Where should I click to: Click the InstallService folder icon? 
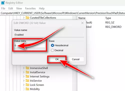pos(27,72)
